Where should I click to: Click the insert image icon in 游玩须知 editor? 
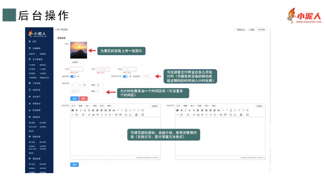point(93,115)
